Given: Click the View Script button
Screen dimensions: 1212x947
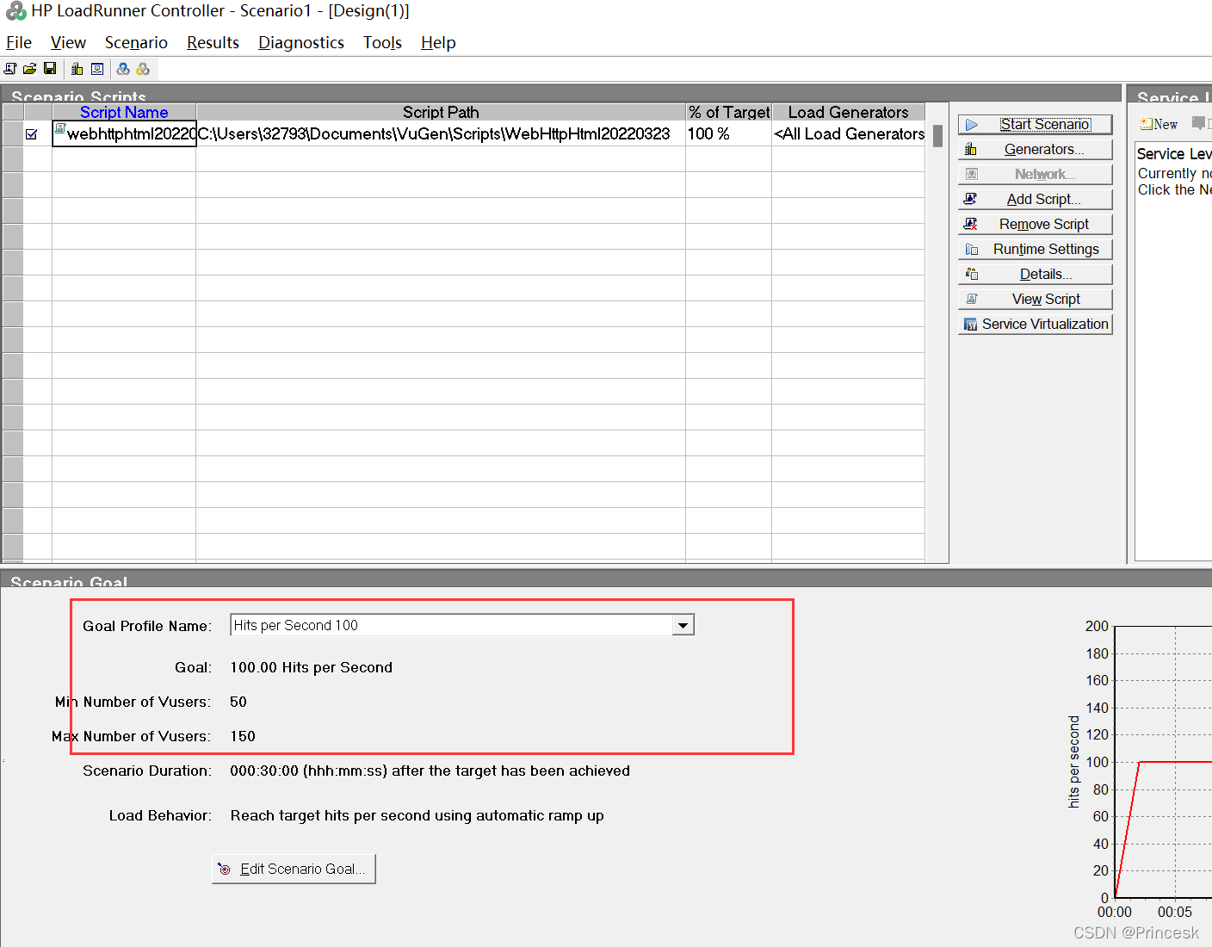Looking at the screenshot, I should click(1035, 300).
